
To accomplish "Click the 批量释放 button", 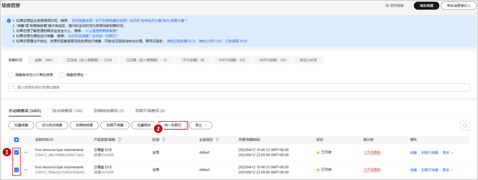I will point(144,125).
